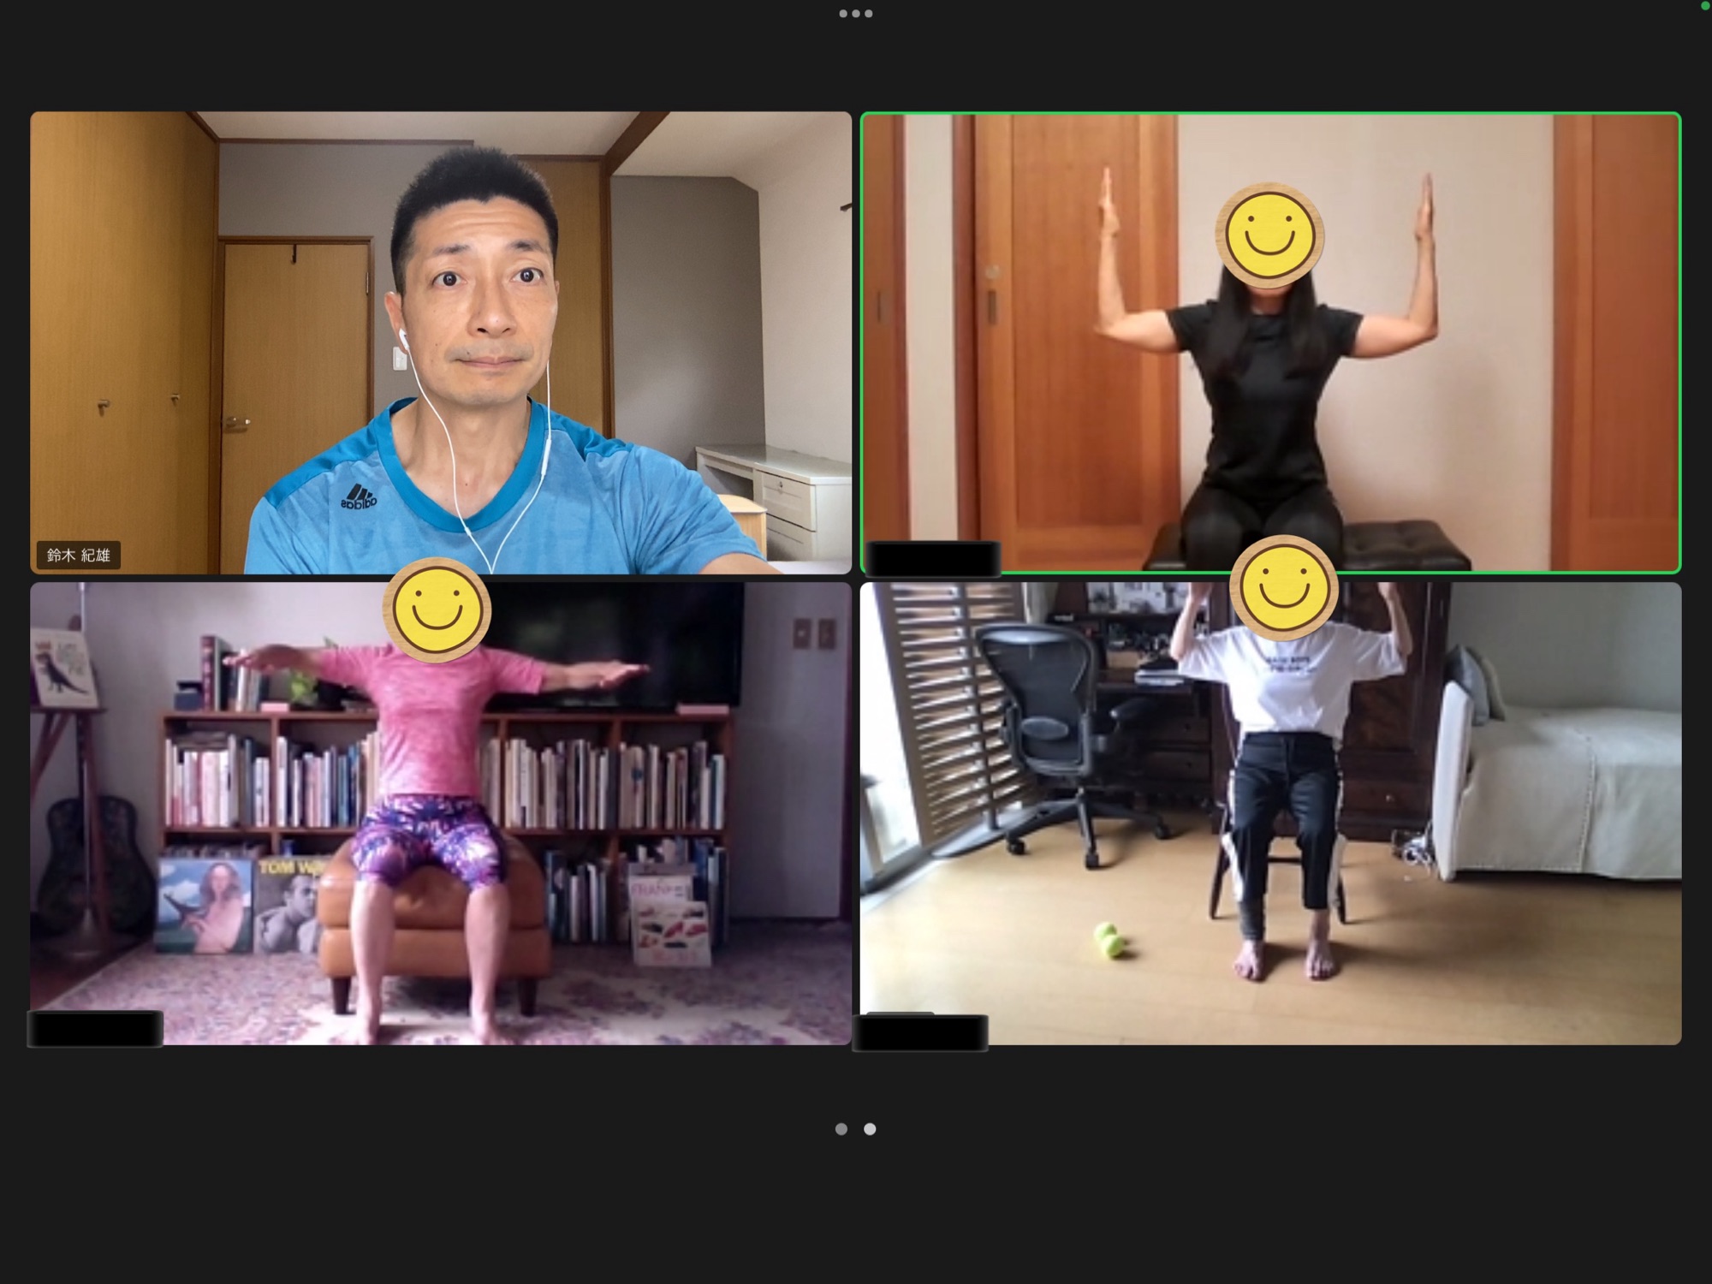
Task: Click the TOM W album cover near the bookshelf
Action: pos(287,904)
